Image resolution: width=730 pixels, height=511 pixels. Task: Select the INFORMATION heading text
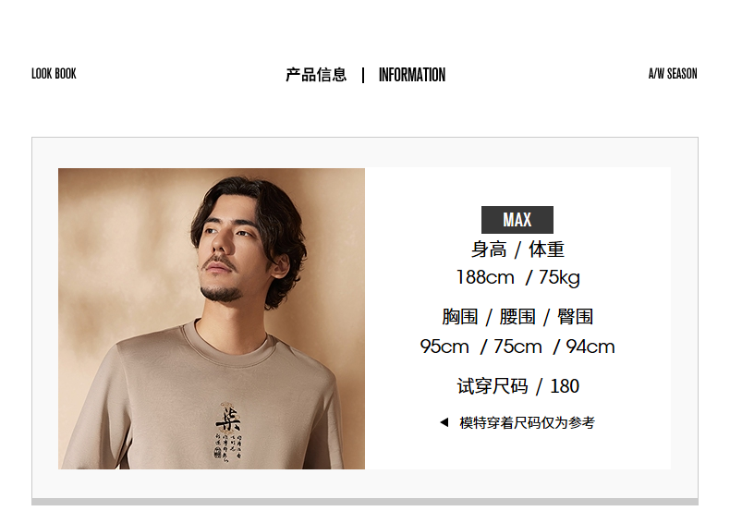click(412, 75)
